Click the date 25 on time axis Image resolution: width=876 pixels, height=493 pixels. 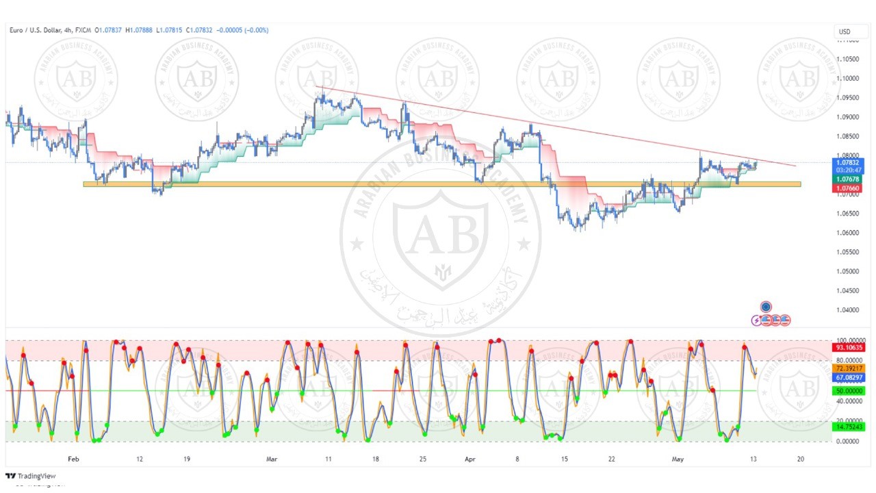(422, 459)
